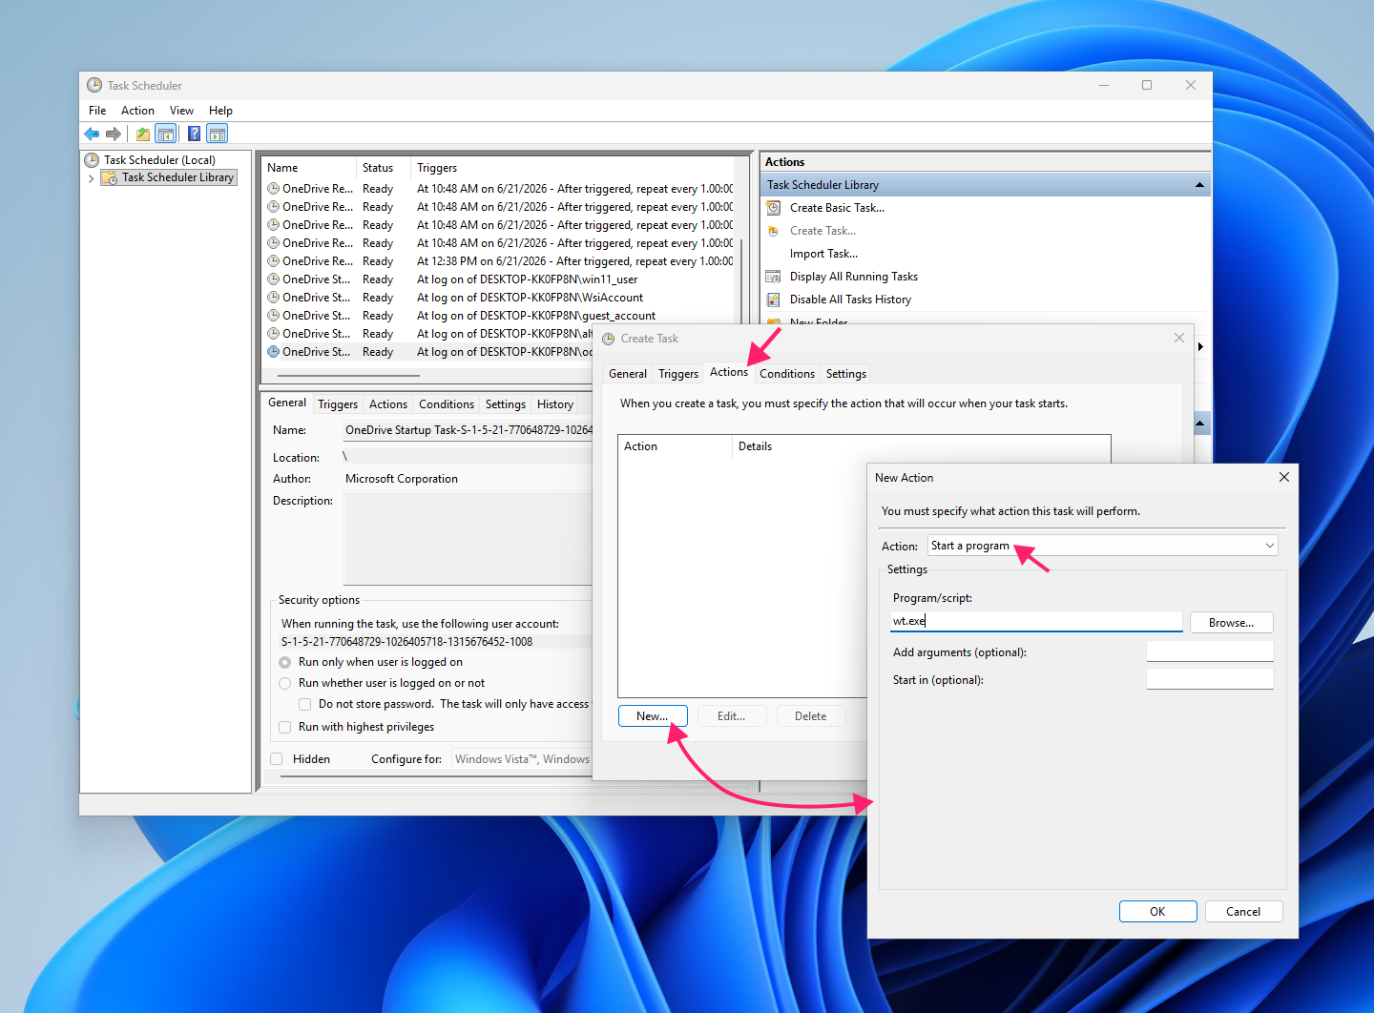
Task: Enable Run with highest privileges
Action: pyautogui.click(x=284, y=727)
